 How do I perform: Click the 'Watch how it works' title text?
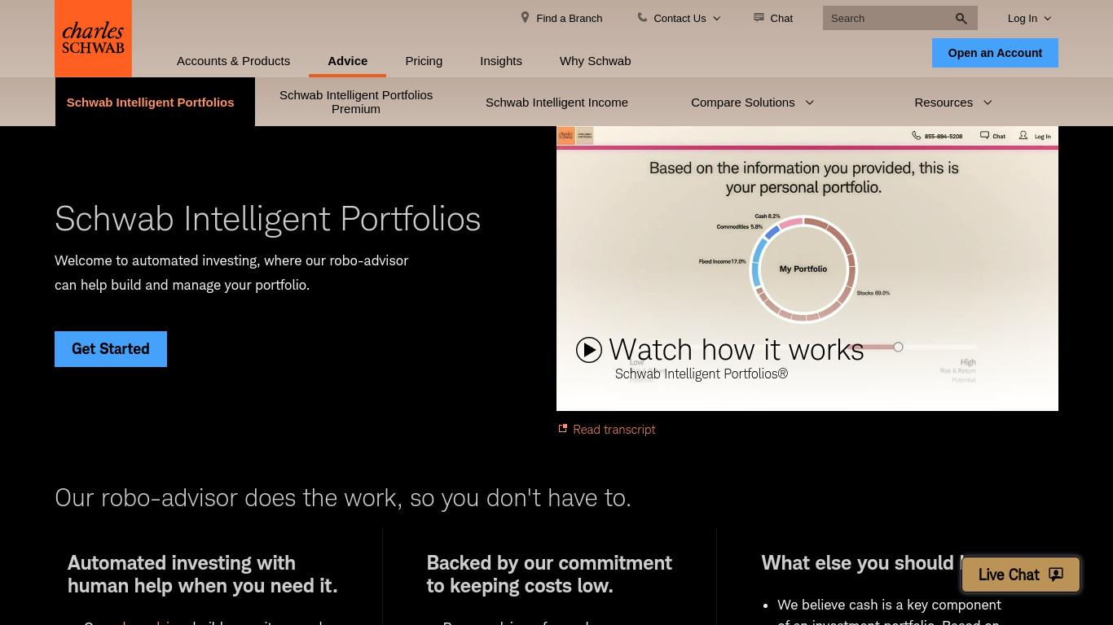point(736,350)
